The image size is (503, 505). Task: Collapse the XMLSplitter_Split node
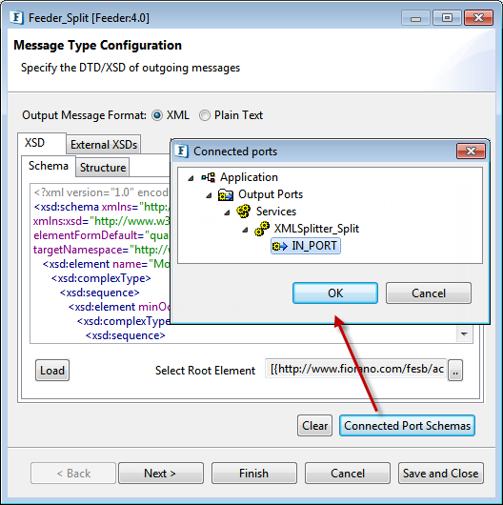click(245, 230)
